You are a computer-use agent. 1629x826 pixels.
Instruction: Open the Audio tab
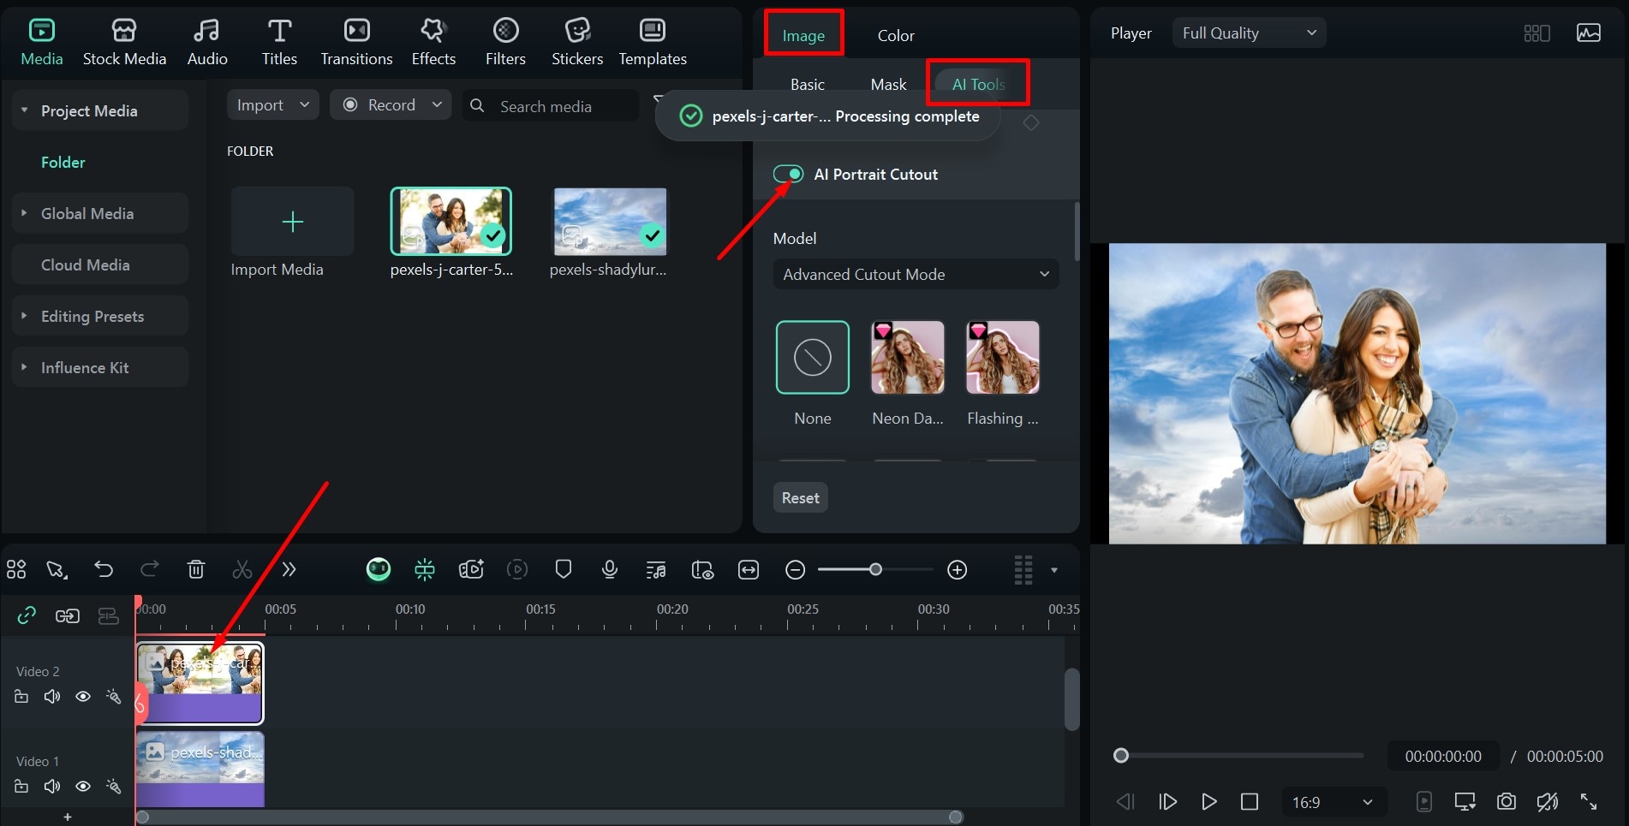pyautogui.click(x=207, y=42)
